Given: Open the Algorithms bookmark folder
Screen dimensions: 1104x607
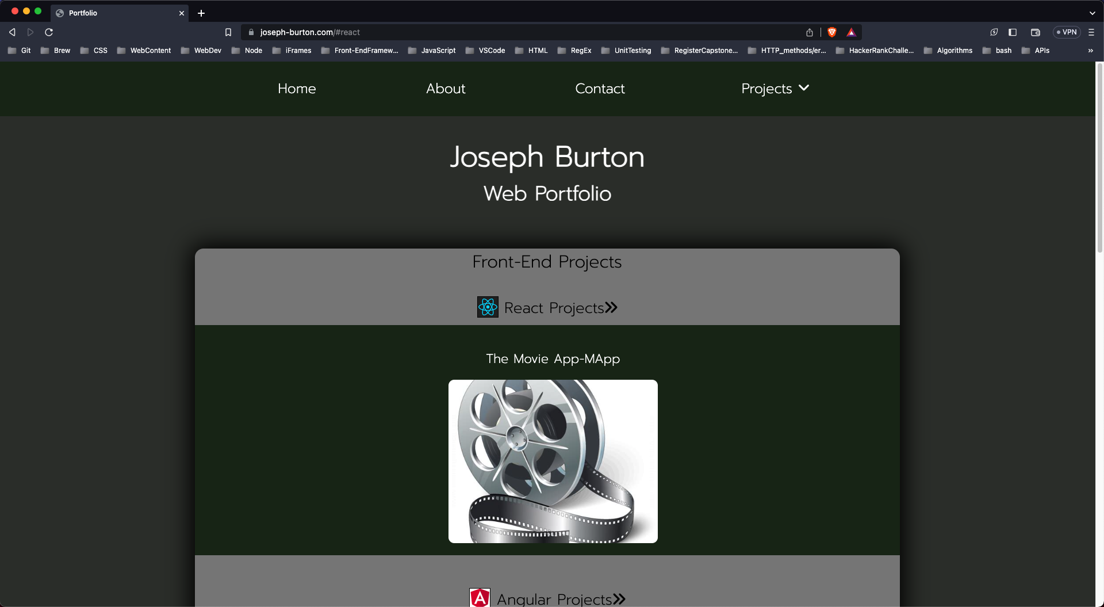Looking at the screenshot, I should [x=948, y=51].
